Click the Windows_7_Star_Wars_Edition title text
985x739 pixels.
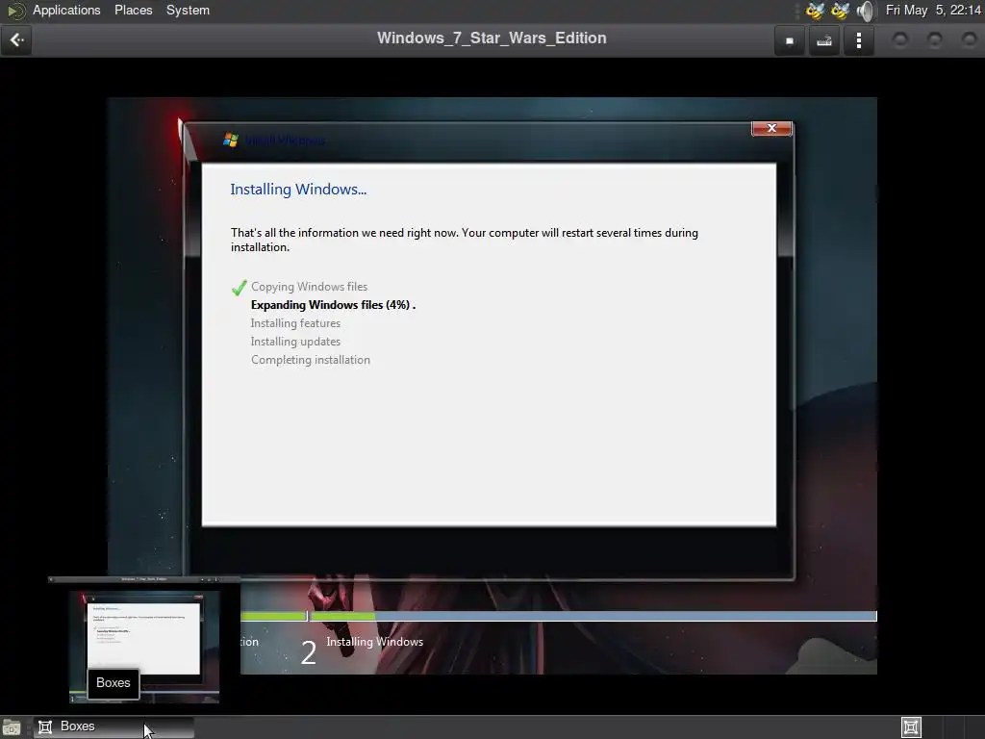492,38
